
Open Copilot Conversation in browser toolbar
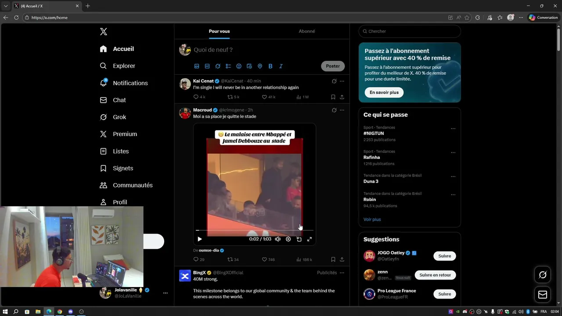tap(543, 18)
